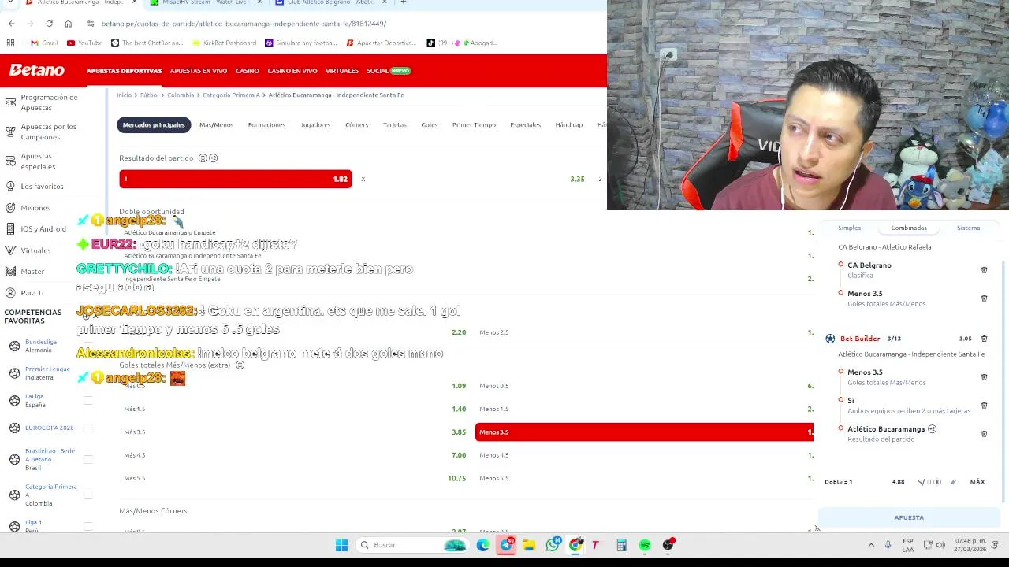The image size is (1009, 567).
Task: Open Spotify from the taskbar
Action: 645,545
